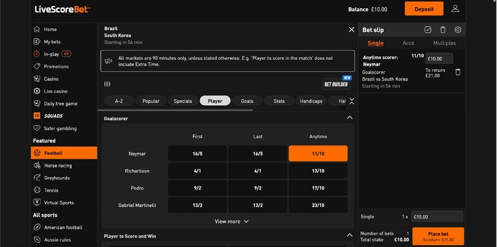
Task: Switch bet slip to Multiples tab
Action: pyautogui.click(x=444, y=43)
